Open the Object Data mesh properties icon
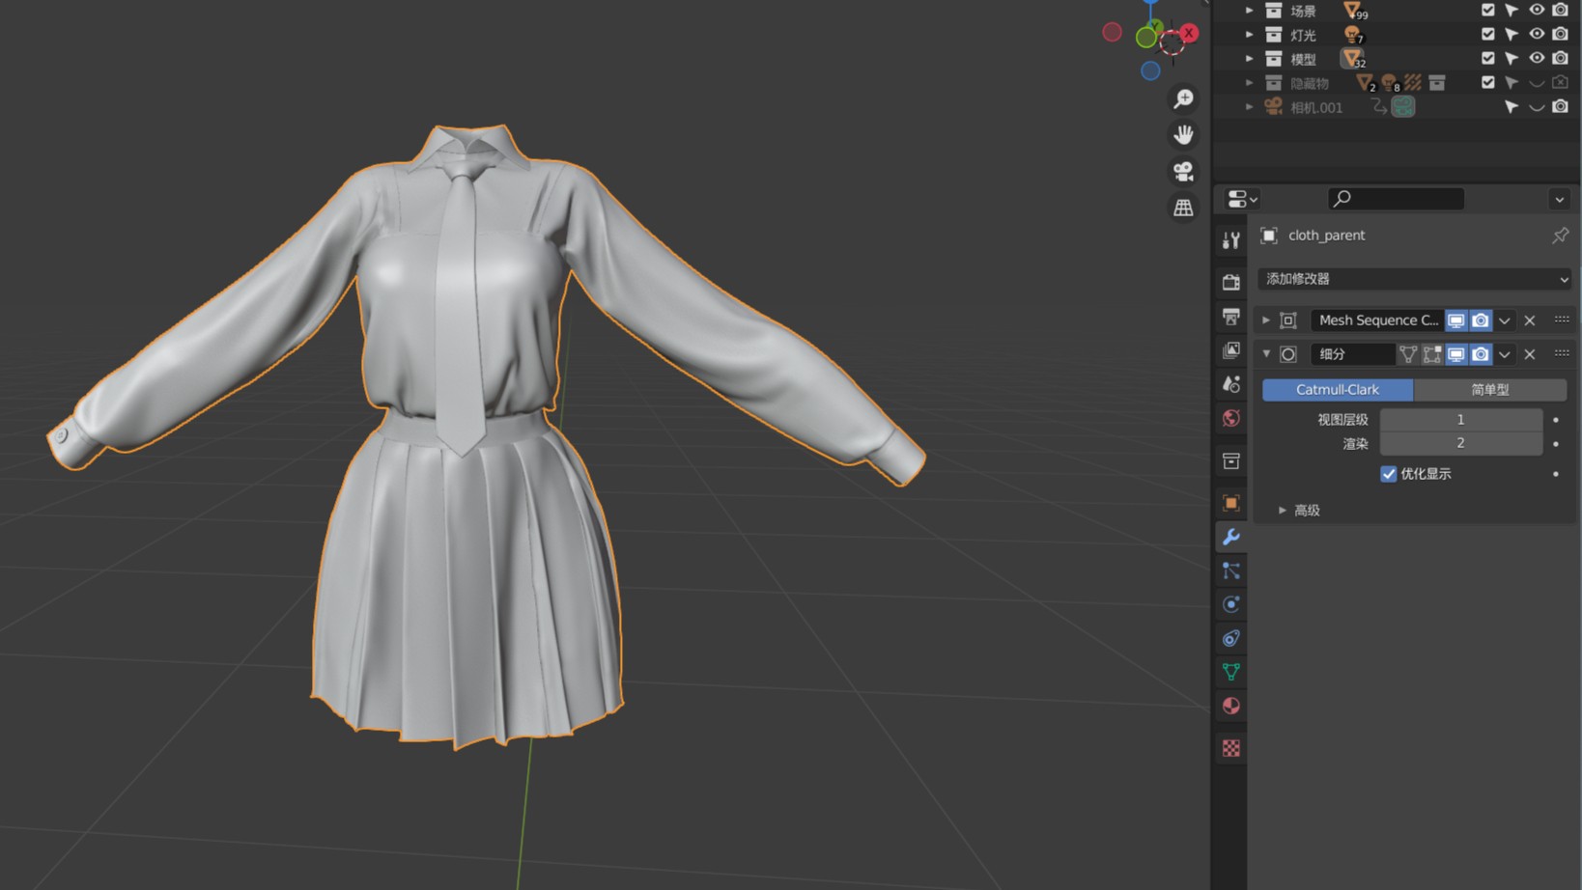This screenshot has height=890, width=1582. click(1231, 672)
